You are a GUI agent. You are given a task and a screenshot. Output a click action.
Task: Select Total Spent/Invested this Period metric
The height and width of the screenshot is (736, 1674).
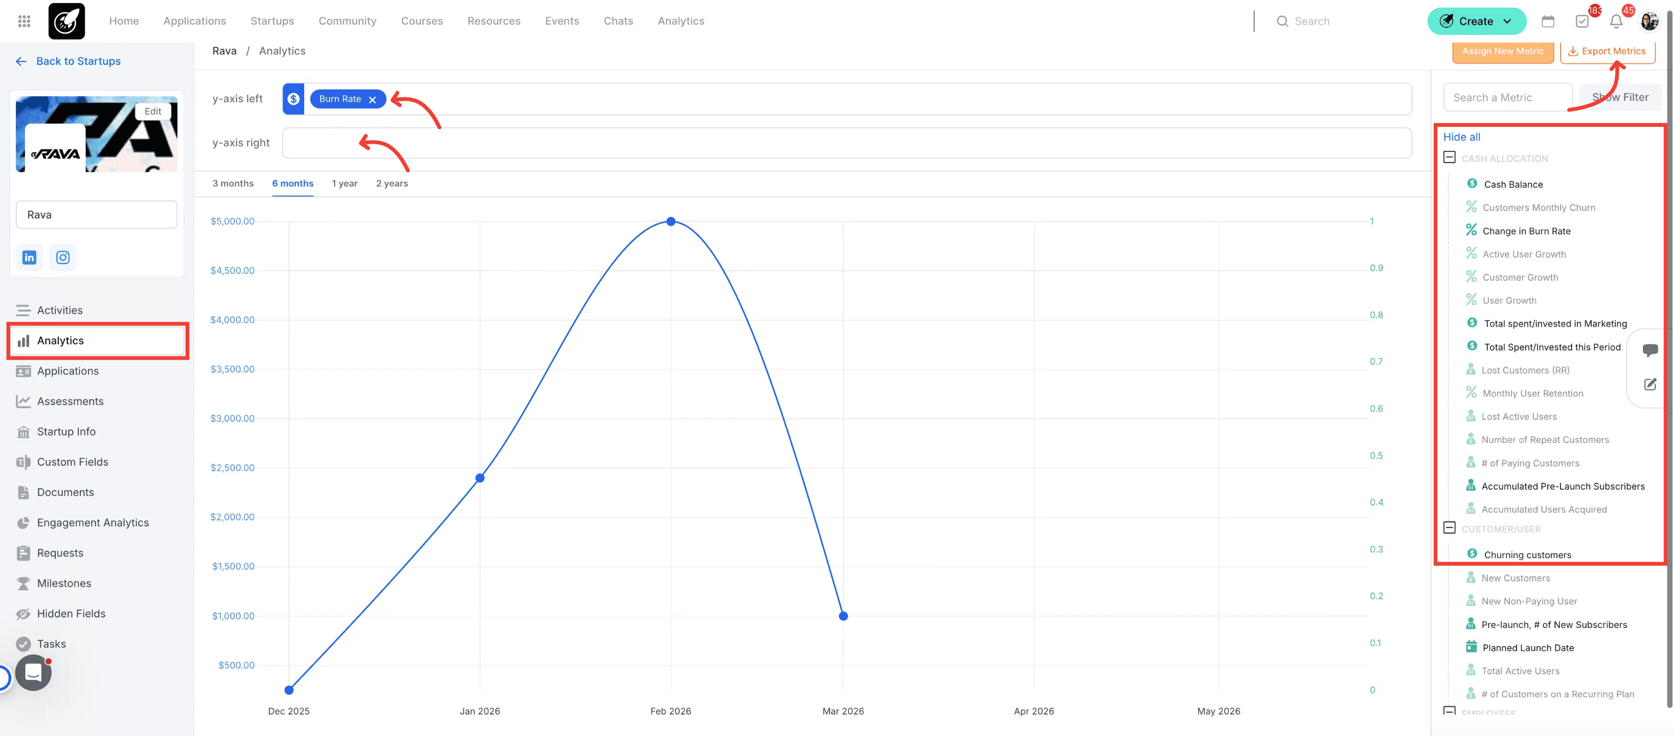(1552, 347)
